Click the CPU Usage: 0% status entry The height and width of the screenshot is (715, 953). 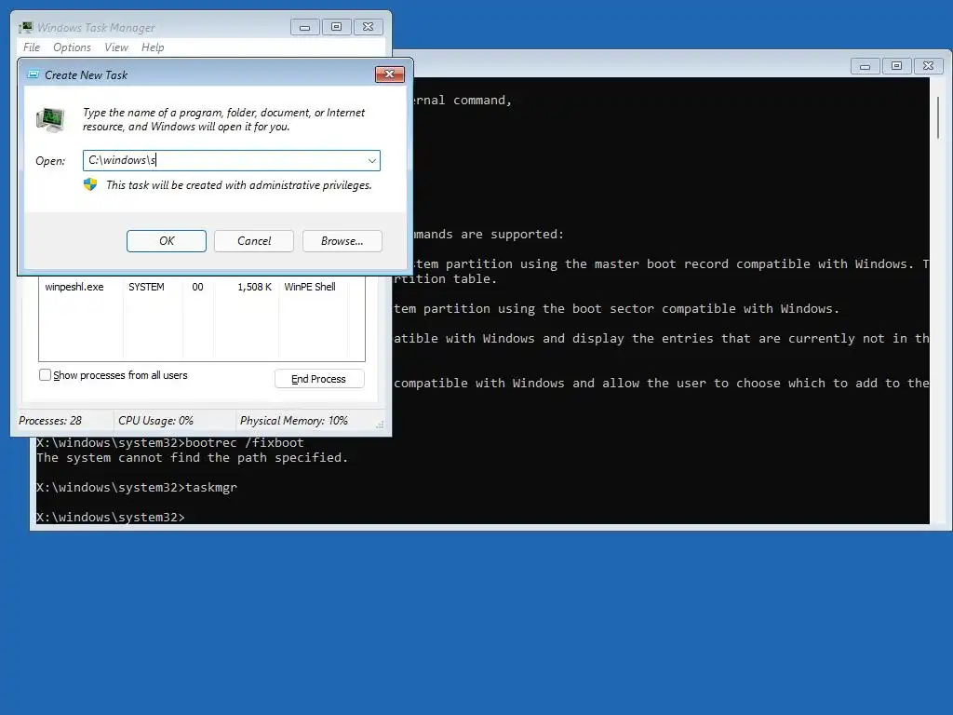(x=155, y=421)
